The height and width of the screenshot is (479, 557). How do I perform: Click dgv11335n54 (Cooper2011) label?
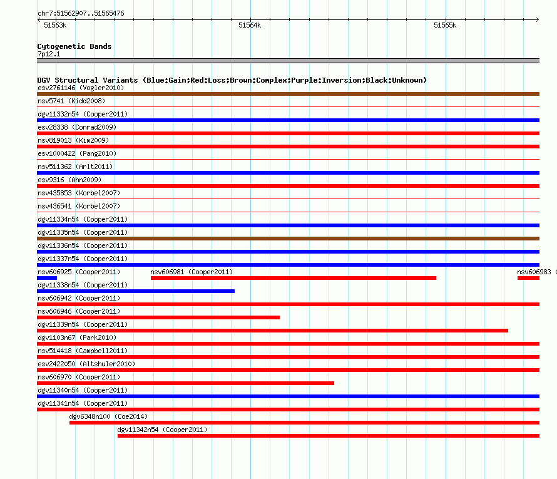point(83,232)
